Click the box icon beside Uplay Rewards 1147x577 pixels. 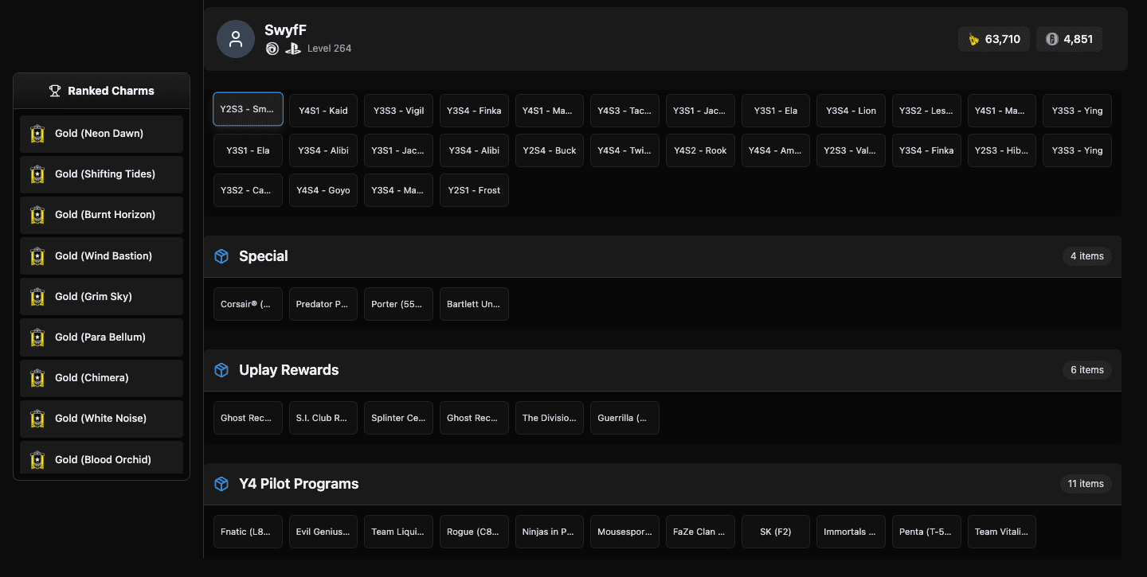[x=221, y=370]
